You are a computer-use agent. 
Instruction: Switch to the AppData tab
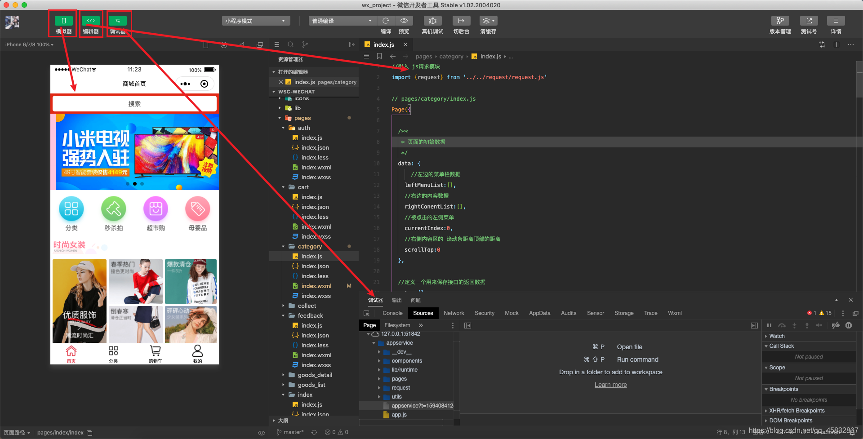[x=539, y=313]
